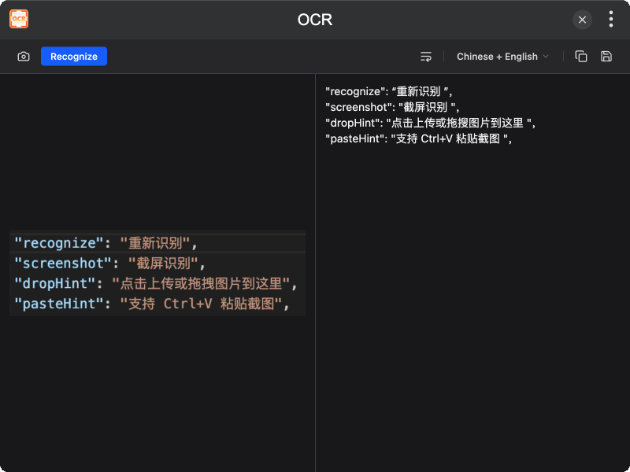The height and width of the screenshot is (472, 630).
Task: Click the "dropHint" line in the preview
Action: coord(153,283)
